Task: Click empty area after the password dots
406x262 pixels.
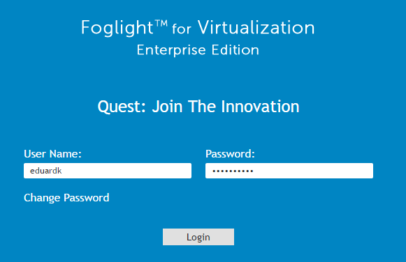Action: coord(313,171)
